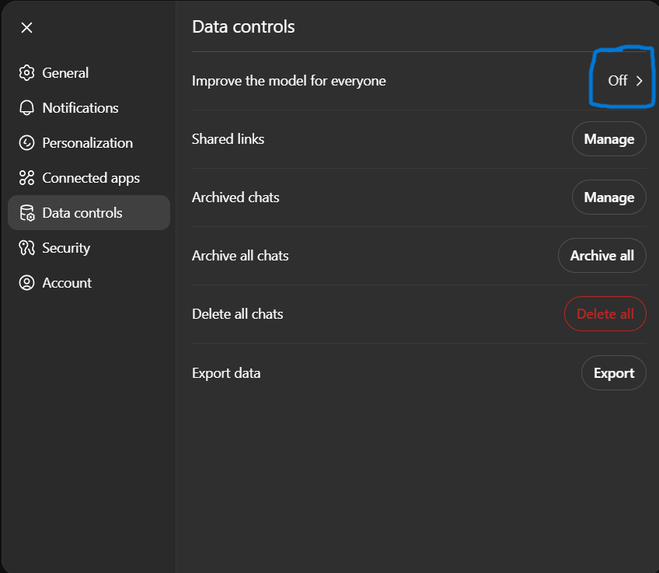
Task: Select the Security shield icon
Action: (26, 247)
